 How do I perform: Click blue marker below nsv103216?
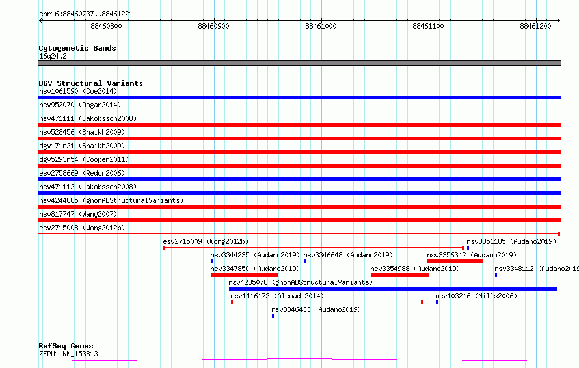[437, 302]
